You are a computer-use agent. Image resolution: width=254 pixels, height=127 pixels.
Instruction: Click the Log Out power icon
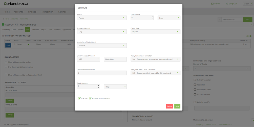(x=227, y=4)
